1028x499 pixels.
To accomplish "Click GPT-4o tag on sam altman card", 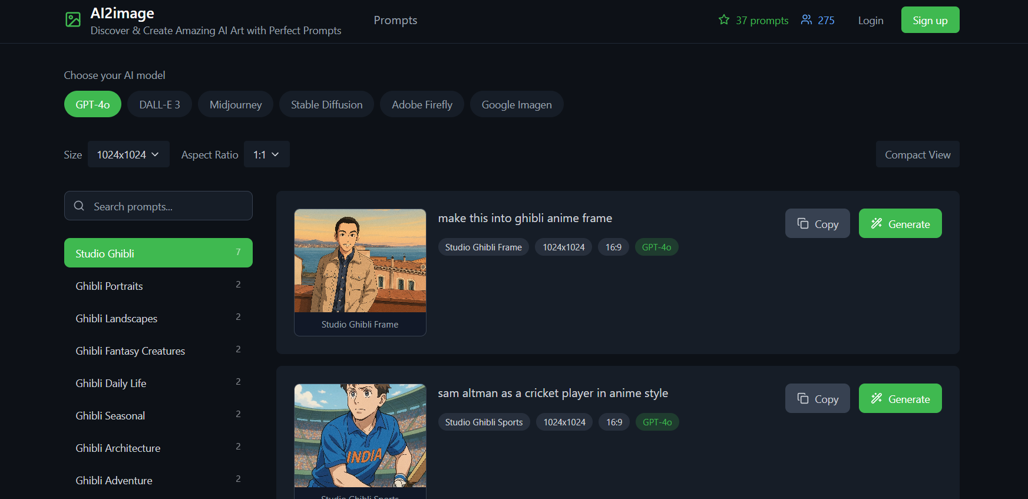I will pyautogui.click(x=657, y=422).
